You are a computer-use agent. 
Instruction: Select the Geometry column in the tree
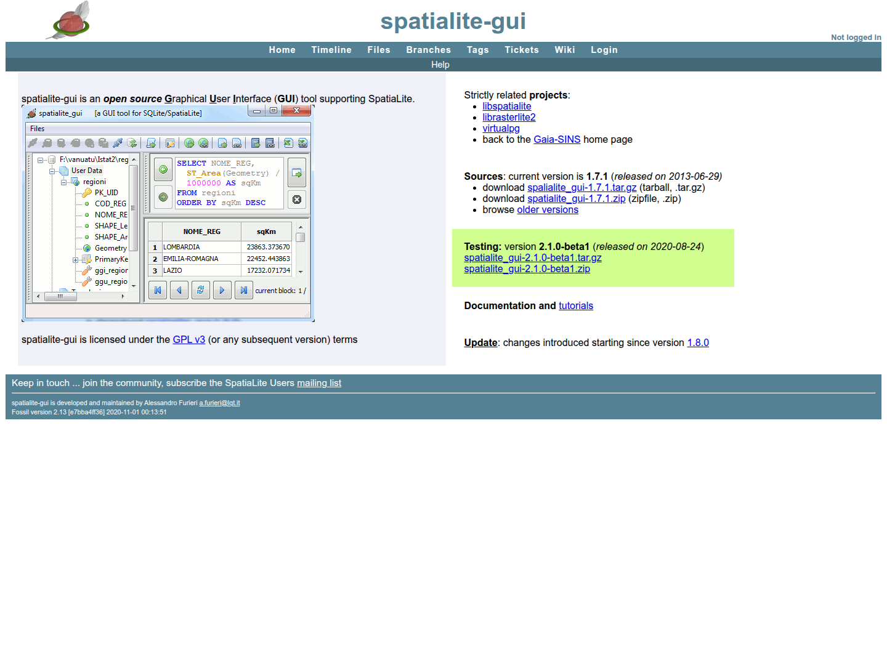(111, 248)
